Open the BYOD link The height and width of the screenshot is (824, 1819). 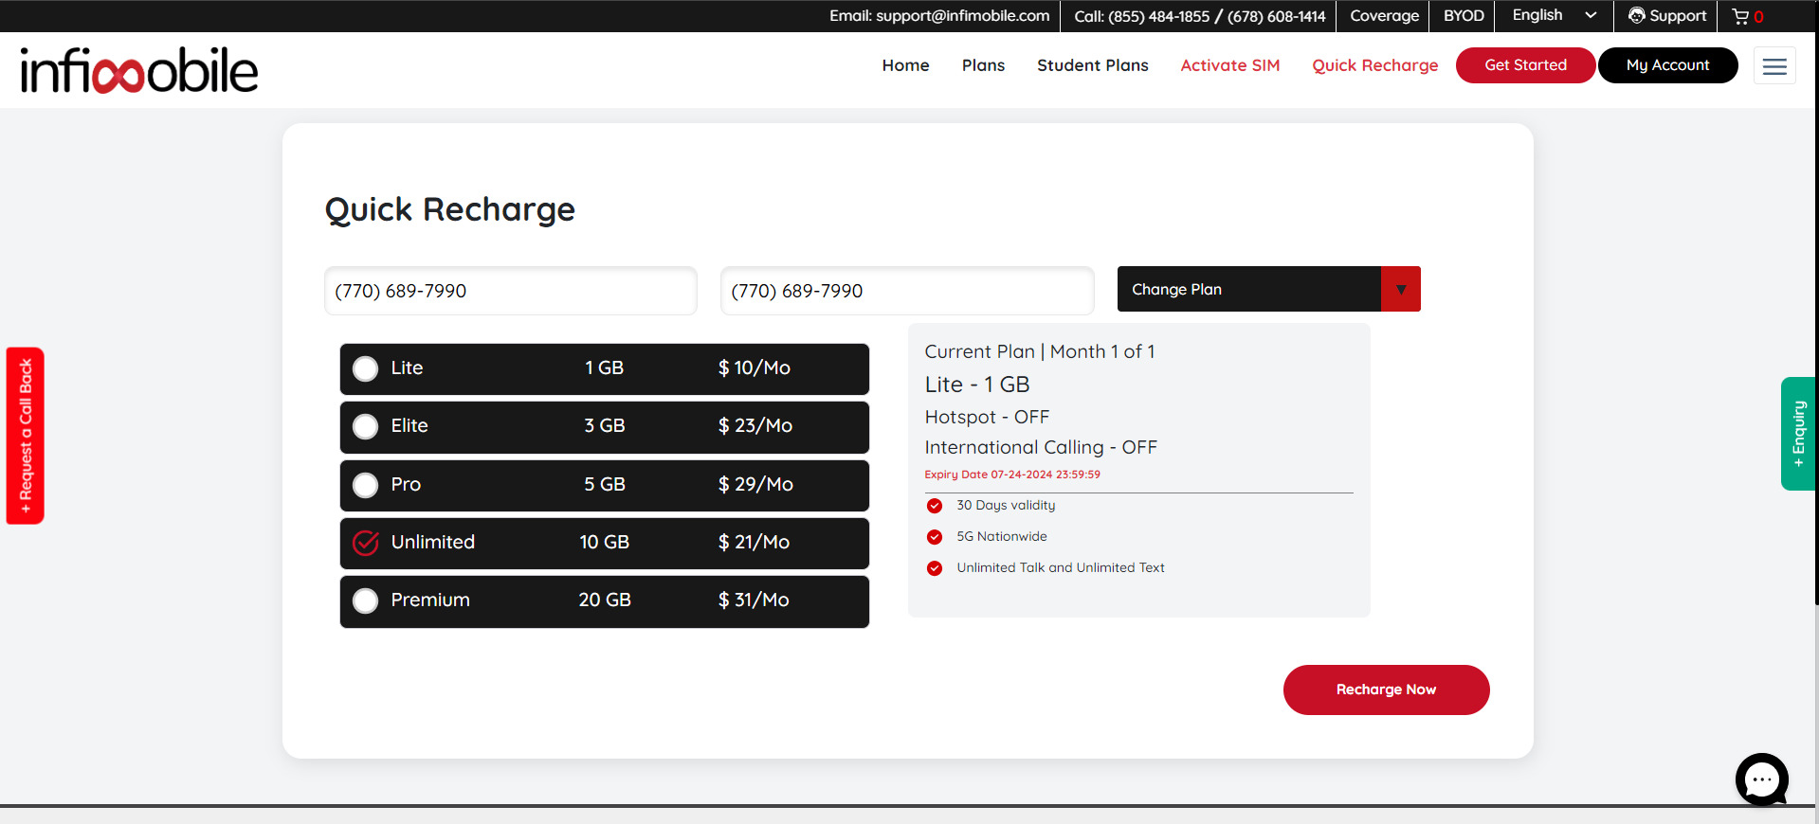click(x=1464, y=16)
